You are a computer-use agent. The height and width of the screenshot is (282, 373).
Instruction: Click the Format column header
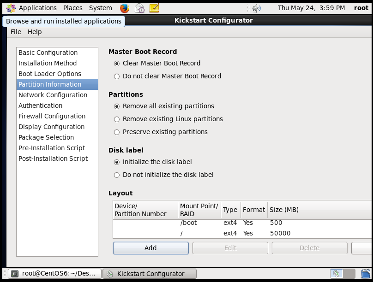coord(254,210)
